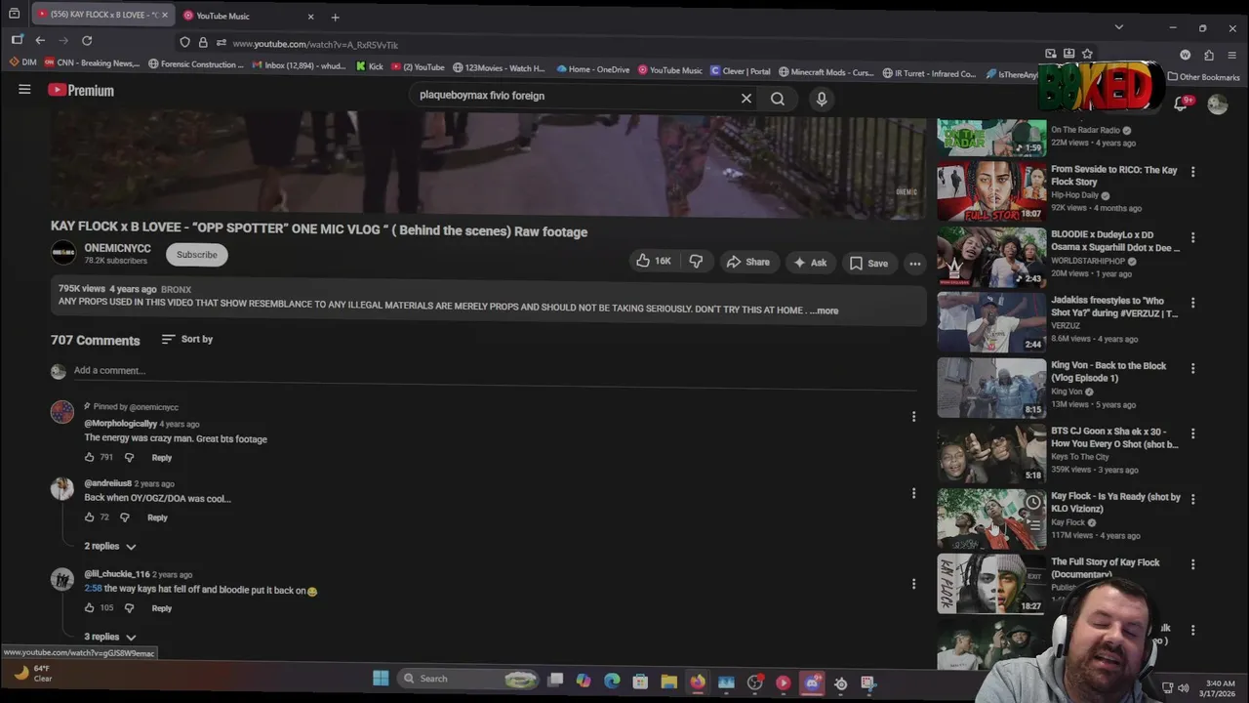This screenshot has width=1249, height=703.
Task: Expand 2 replies under @andreiius8 comment
Action: click(110, 546)
